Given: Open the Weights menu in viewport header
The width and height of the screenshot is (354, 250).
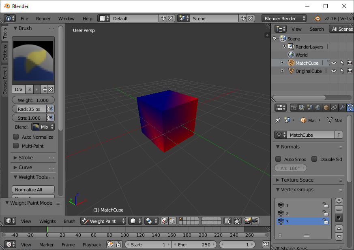Looking at the screenshot, I should tap(47, 221).
